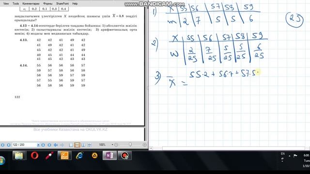
Task: Open the Комментарии menu
Action: pos(31,3)
